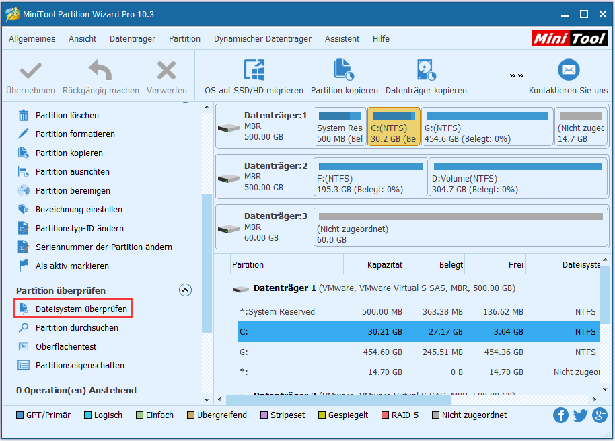Open the Partition menu
This screenshot has width=615, height=441.
point(185,39)
